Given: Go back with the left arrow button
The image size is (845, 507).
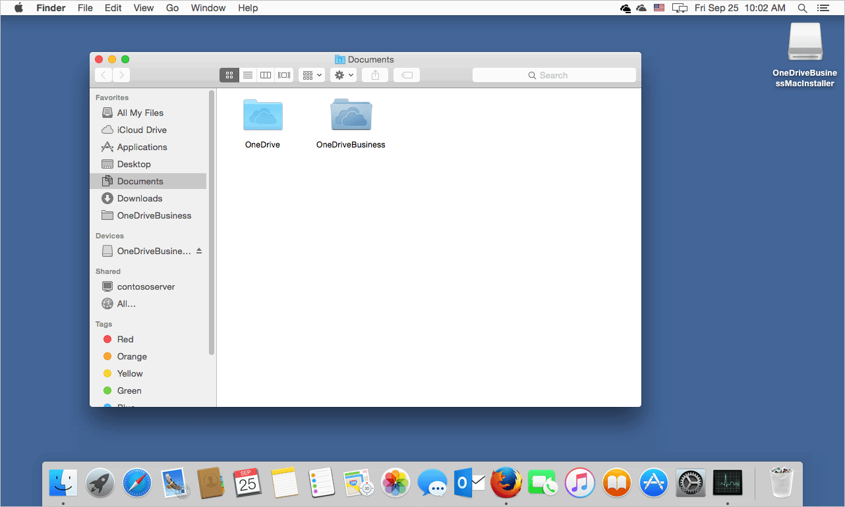Looking at the screenshot, I should 103,75.
